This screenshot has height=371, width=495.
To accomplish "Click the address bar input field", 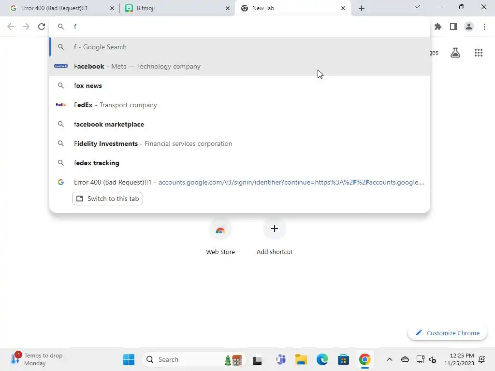I will coord(240,27).
